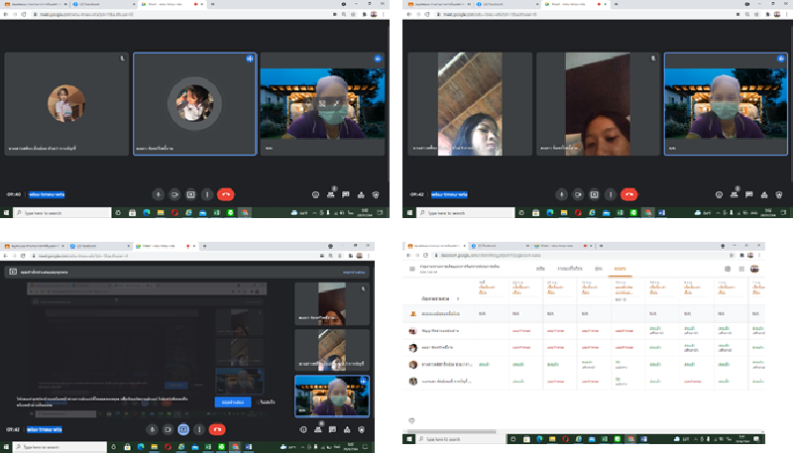The height and width of the screenshot is (453, 793).
Task: Switch to the first Stream tab in Classroom
Action: pos(540,269)
